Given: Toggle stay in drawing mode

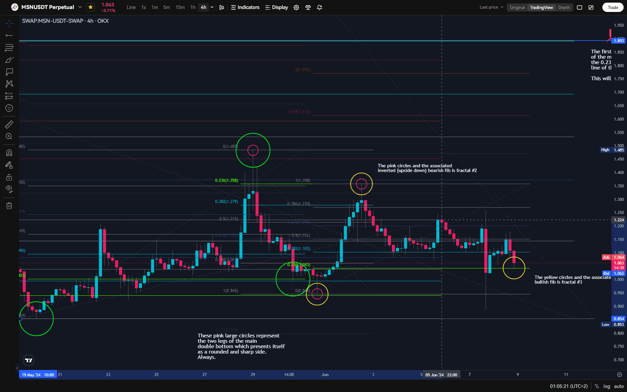Looking at the screenshot, I should (x=9, y=165).
